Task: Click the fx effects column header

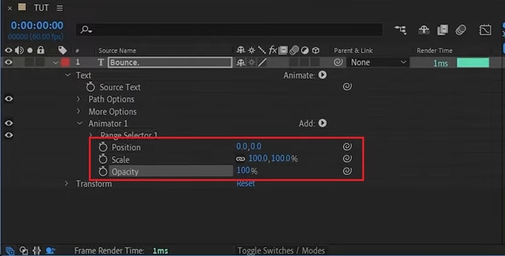Action: pyautogui.click(x=273, y=51)
